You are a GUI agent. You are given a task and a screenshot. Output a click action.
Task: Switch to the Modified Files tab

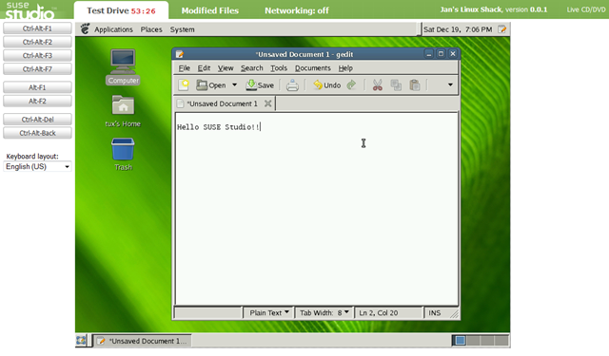point(209,10)
